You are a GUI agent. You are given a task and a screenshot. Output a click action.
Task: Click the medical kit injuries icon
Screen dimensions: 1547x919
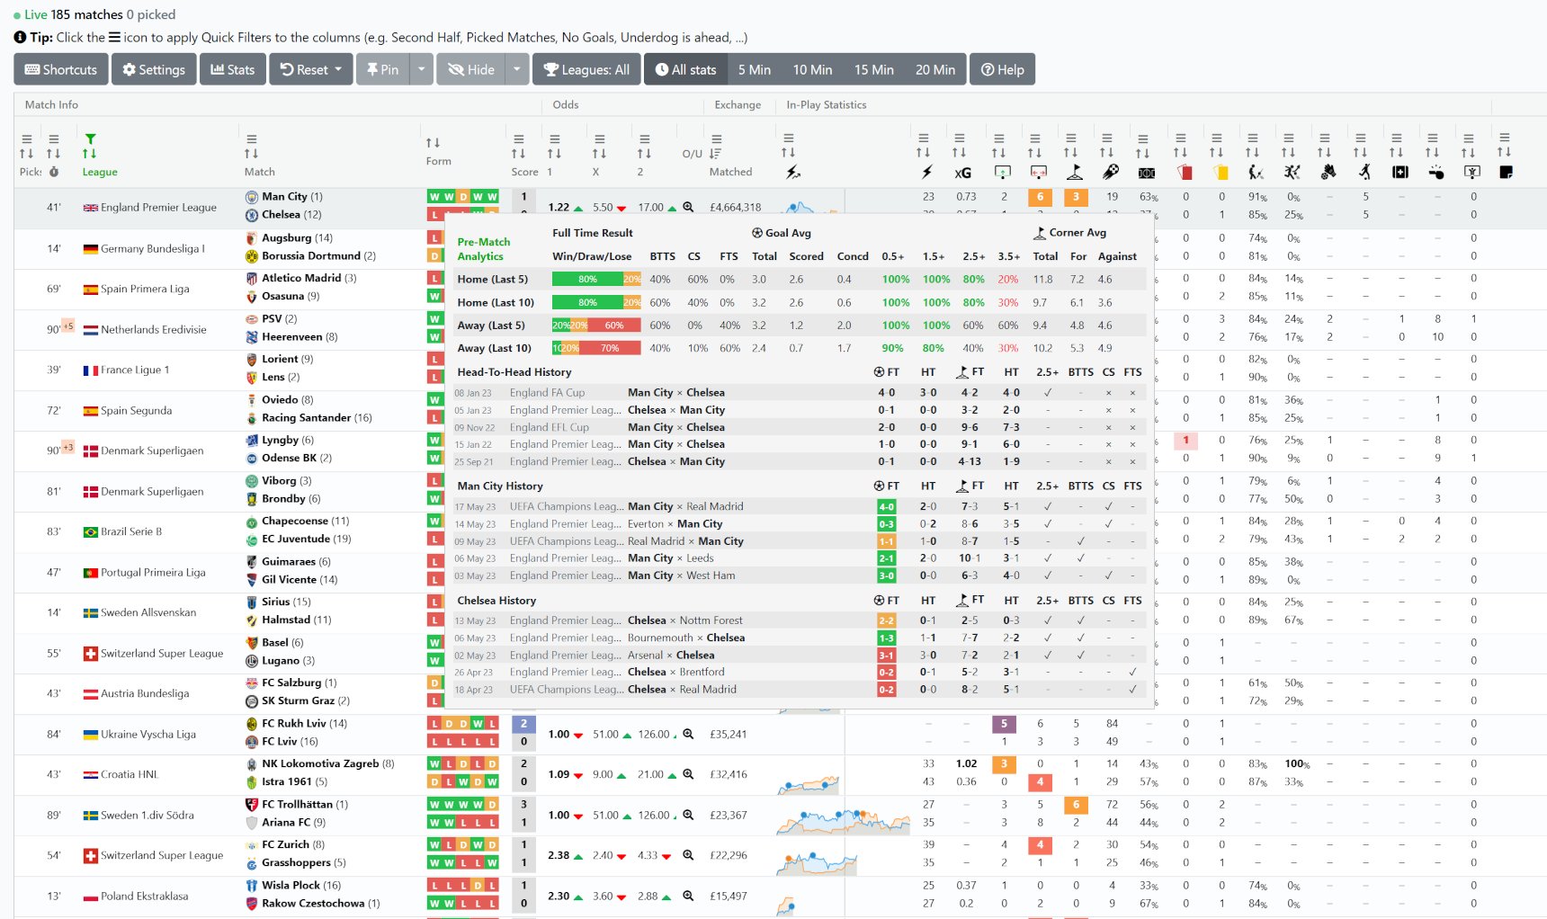pos(1400,172)
